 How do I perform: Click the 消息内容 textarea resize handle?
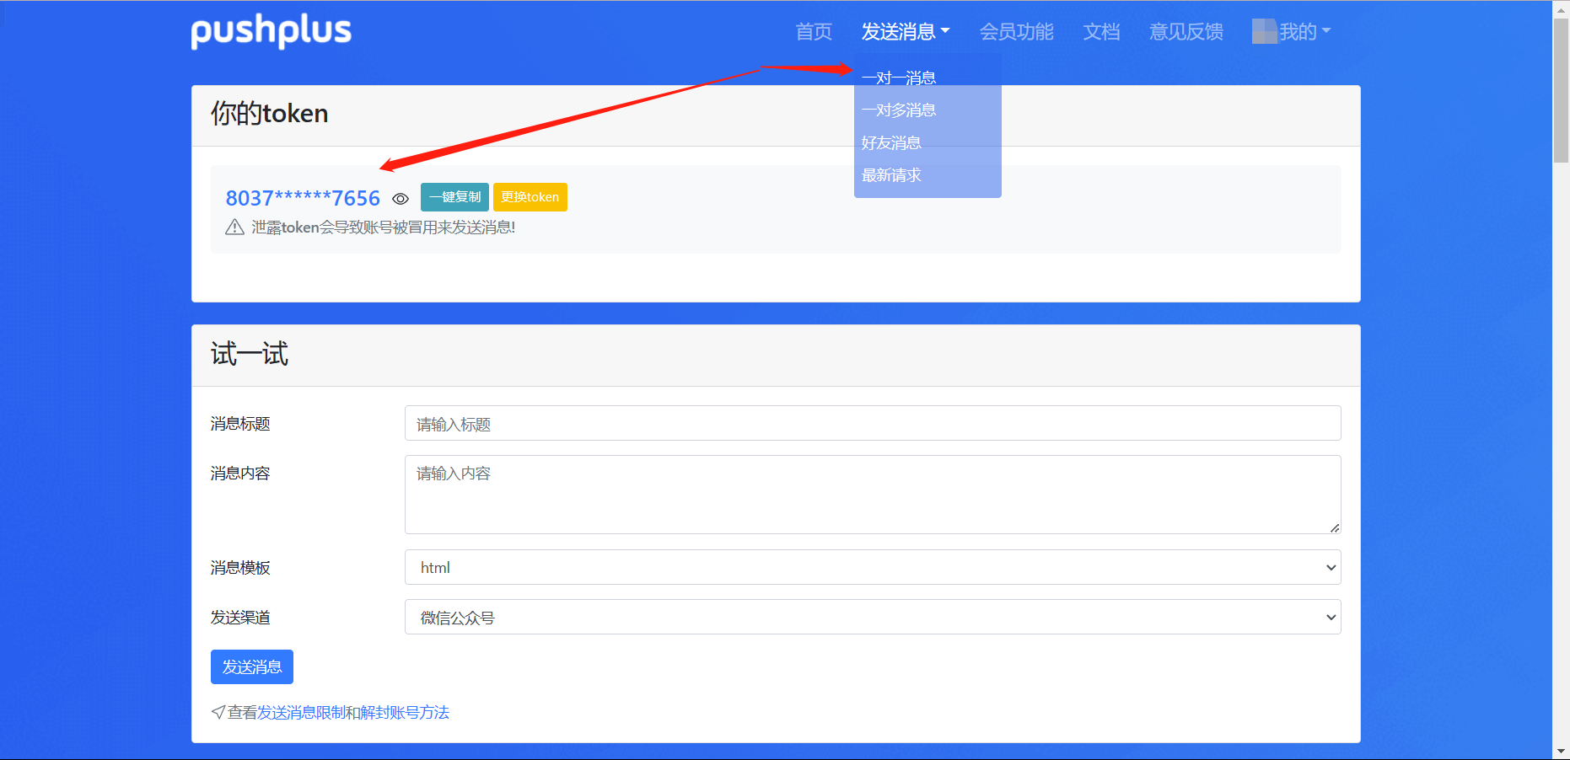click(1335, 527)
